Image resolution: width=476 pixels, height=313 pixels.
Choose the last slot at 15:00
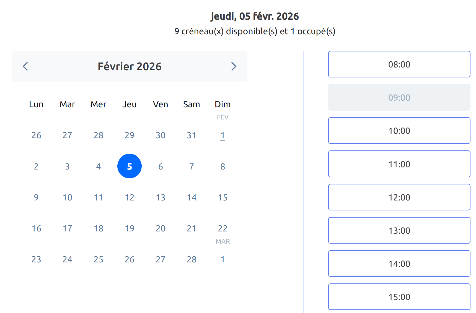399,297
